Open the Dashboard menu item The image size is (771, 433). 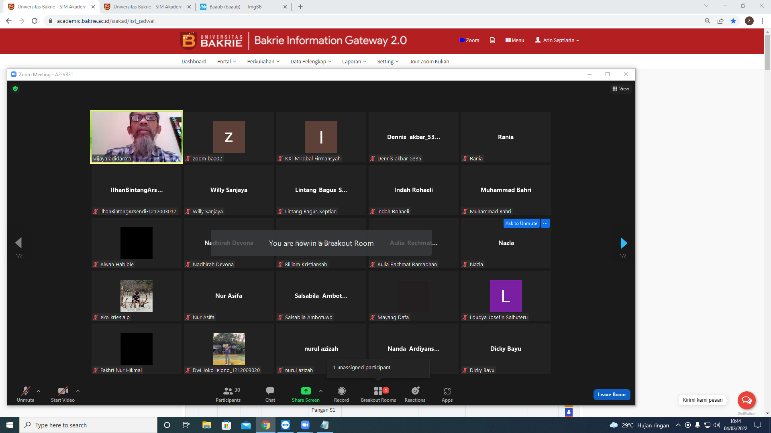pos(194,61)
